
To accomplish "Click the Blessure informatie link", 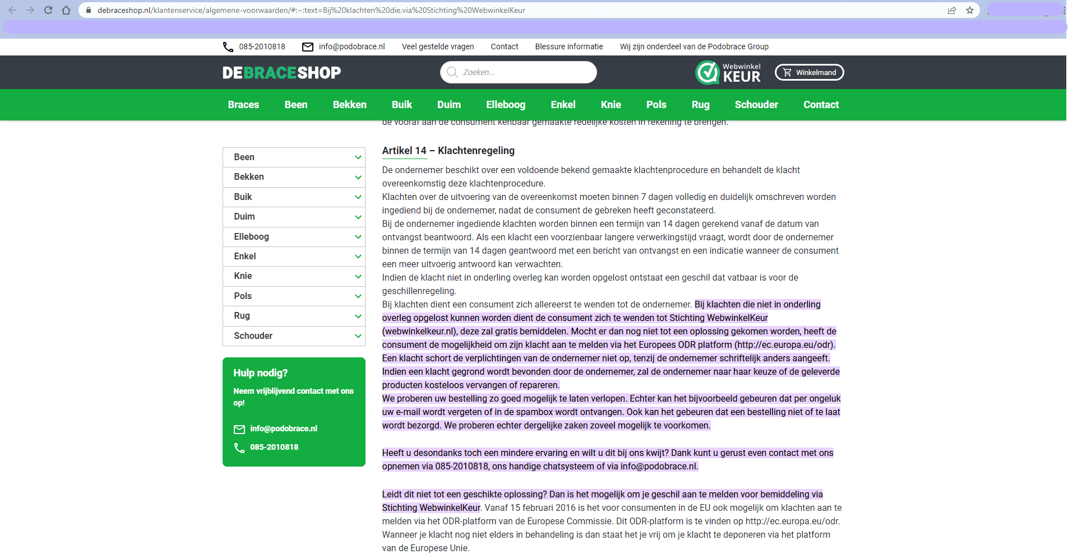I will point(569,46).
